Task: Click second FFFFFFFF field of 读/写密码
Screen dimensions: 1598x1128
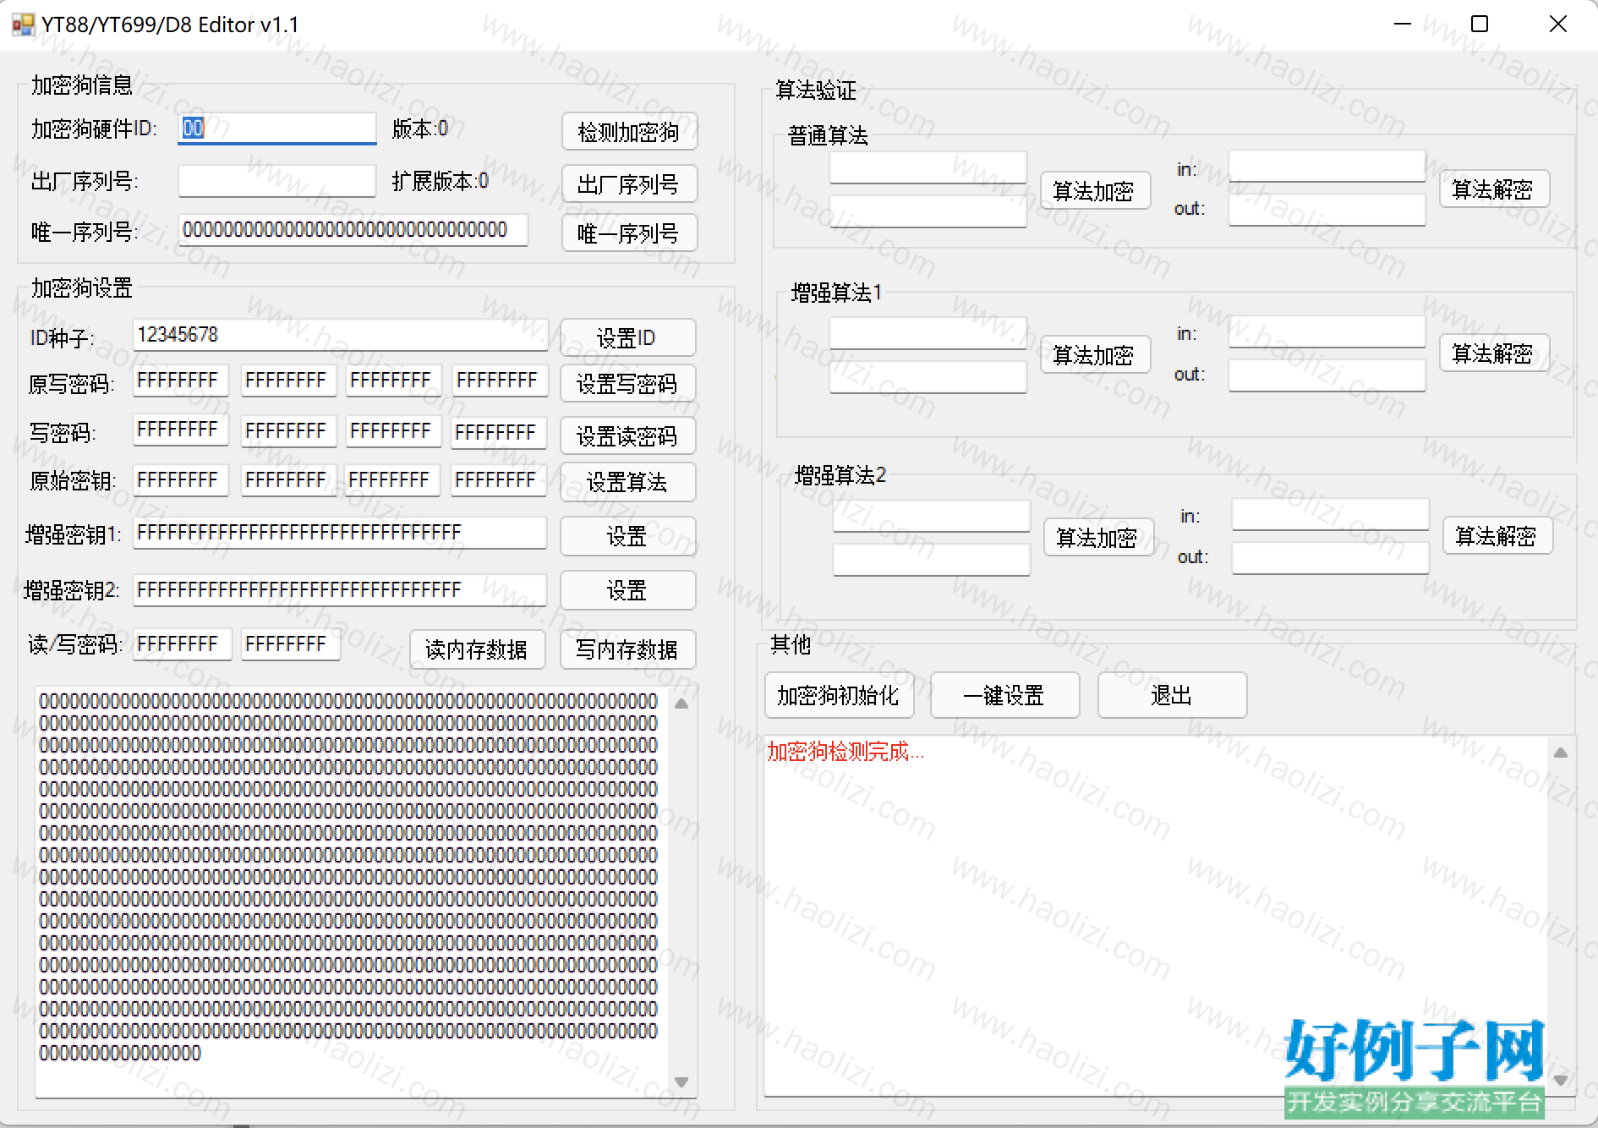Action: pos(290,644)
